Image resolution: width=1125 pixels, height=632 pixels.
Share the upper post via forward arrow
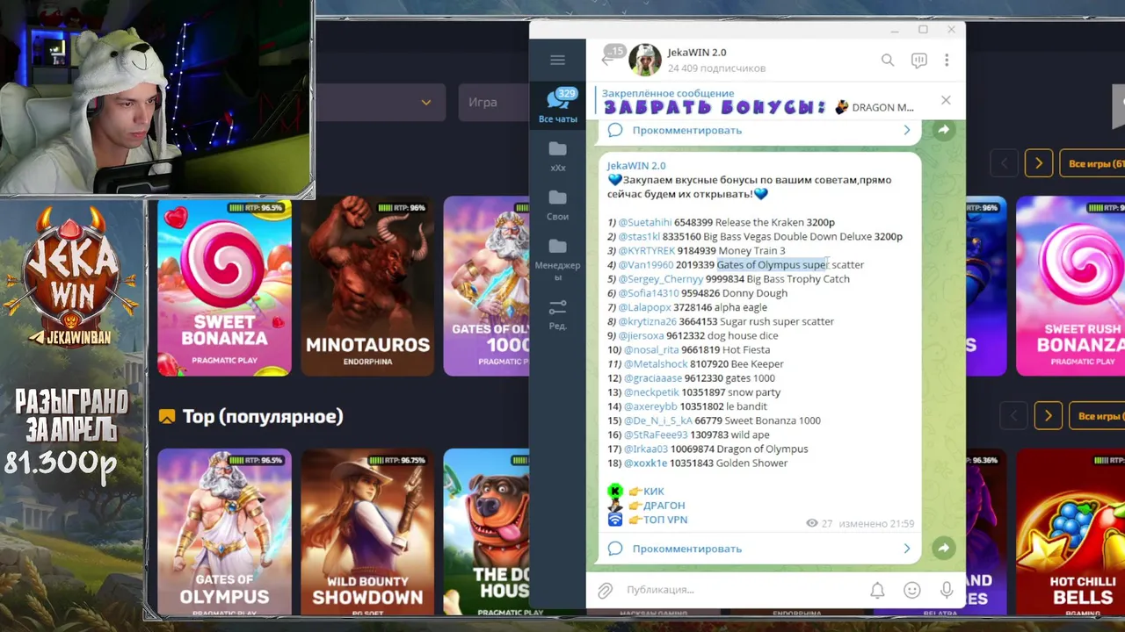click(x=943, y=130)
